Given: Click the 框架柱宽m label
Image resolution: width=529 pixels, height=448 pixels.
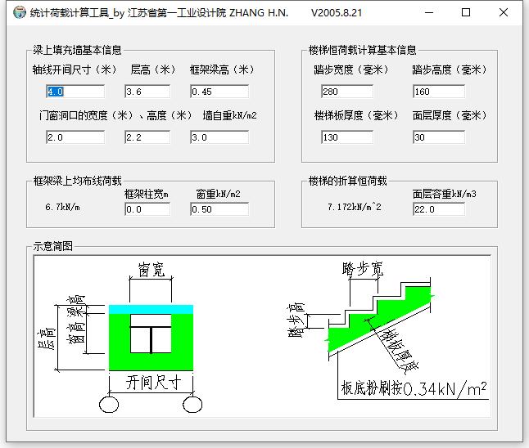Looking at the screenshot, I should pos(147,194).
